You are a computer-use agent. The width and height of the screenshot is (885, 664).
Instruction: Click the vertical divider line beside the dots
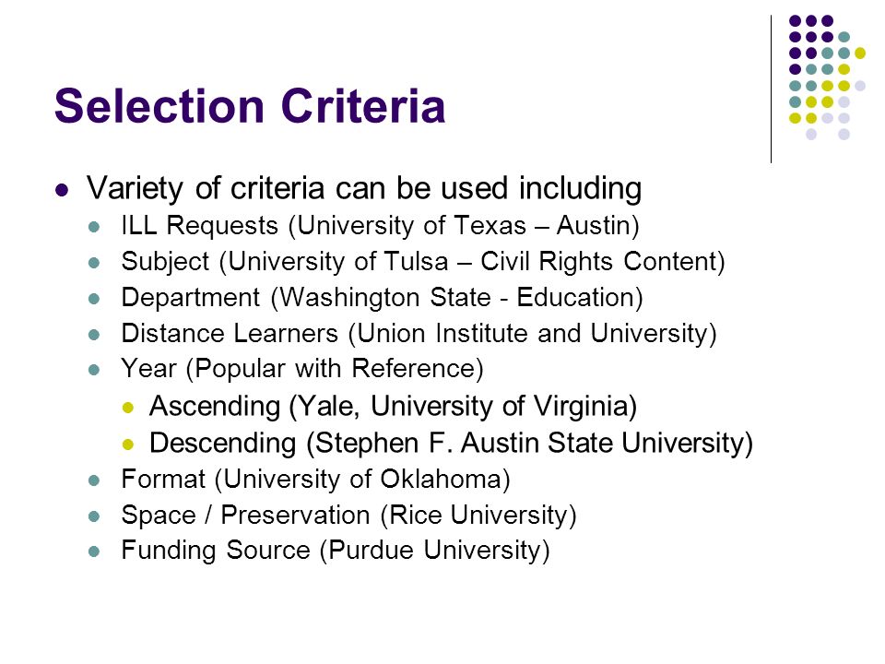point(771,89)
